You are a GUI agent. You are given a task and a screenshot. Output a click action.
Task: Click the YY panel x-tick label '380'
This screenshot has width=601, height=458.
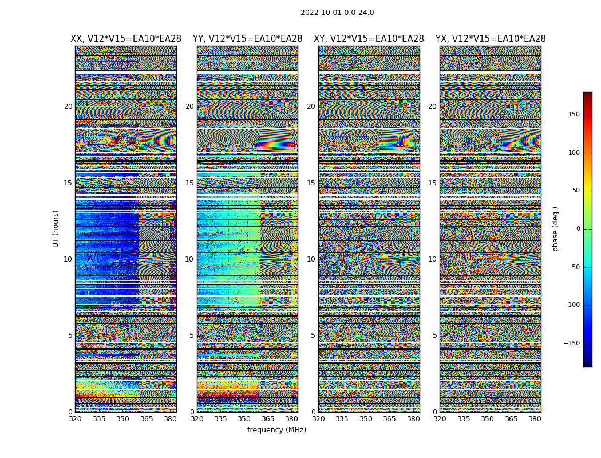(x=292, y=419)
